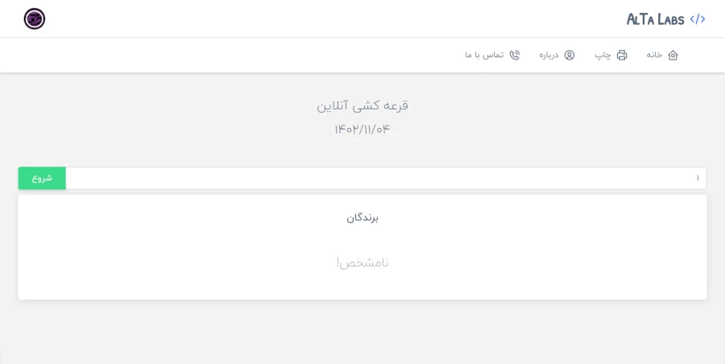
Task: Click the date ۱۴۰۲/۱۱/۰۴
Action: coord(362,129)
